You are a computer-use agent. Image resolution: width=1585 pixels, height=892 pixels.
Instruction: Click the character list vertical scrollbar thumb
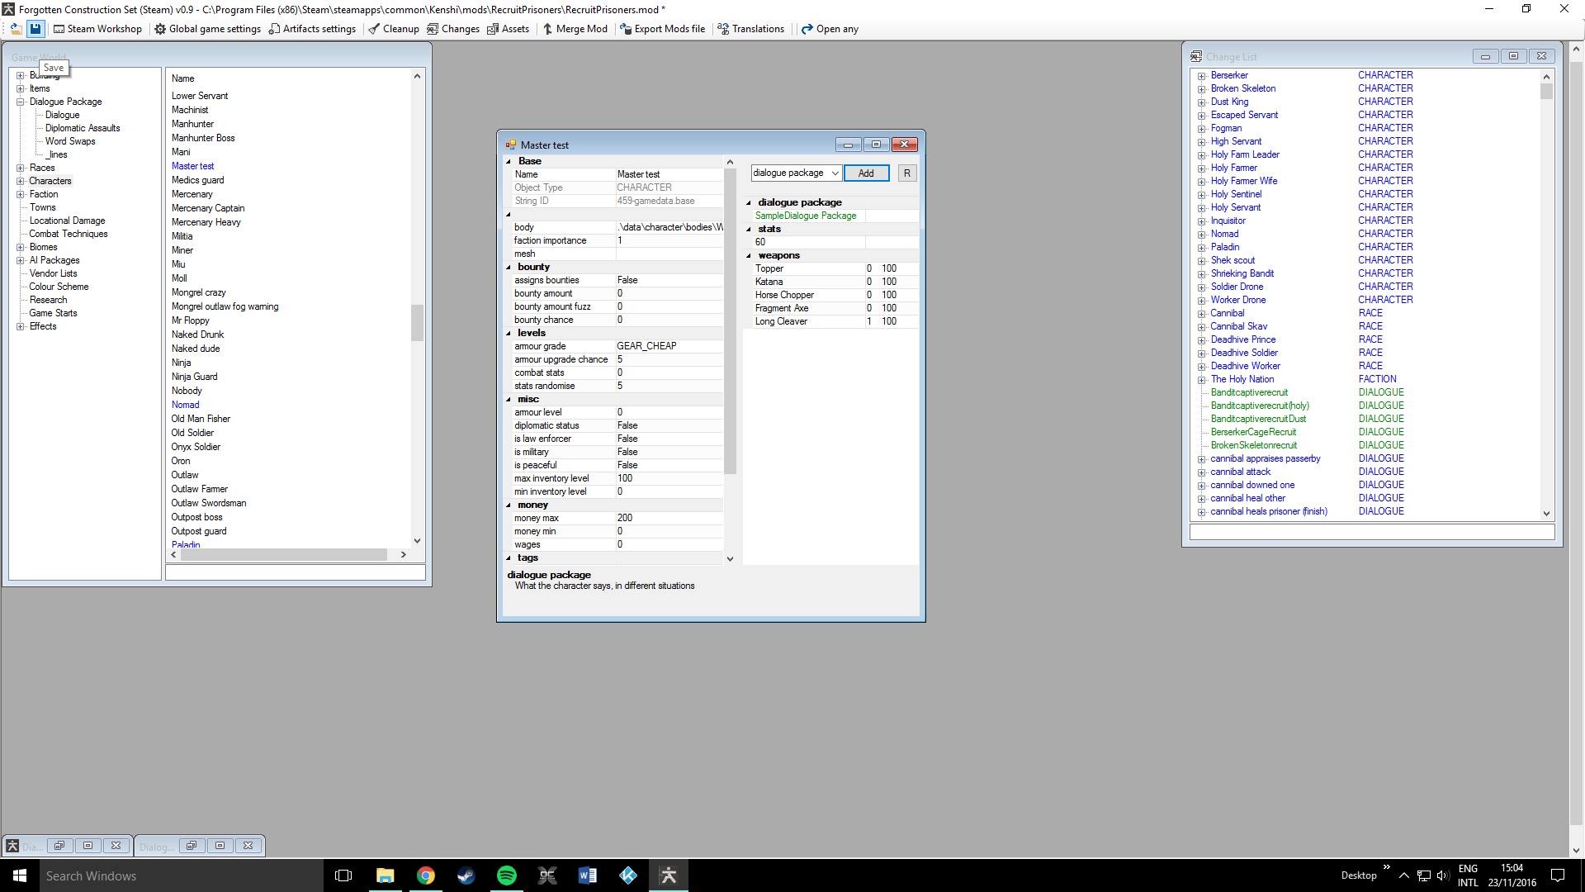pos(417,322)
